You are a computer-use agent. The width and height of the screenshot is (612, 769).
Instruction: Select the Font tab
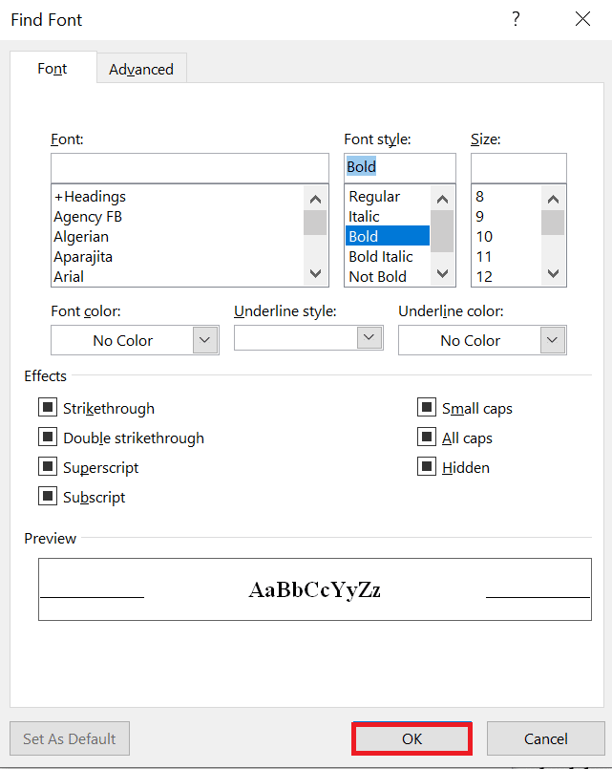tap(53, 68)
